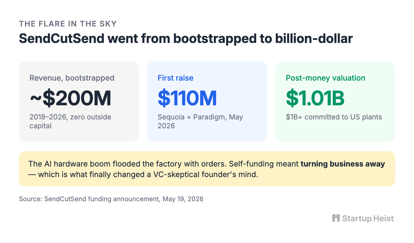Click the bold 'turning business away' text

[343, 164]
